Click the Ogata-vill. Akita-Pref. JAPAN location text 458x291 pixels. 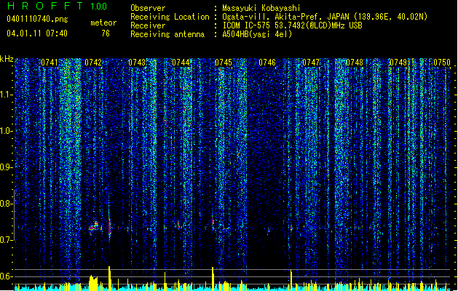coord(325,17)
